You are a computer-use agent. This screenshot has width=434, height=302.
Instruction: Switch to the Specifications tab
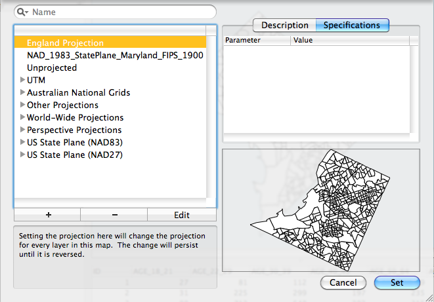coord(352,26)
